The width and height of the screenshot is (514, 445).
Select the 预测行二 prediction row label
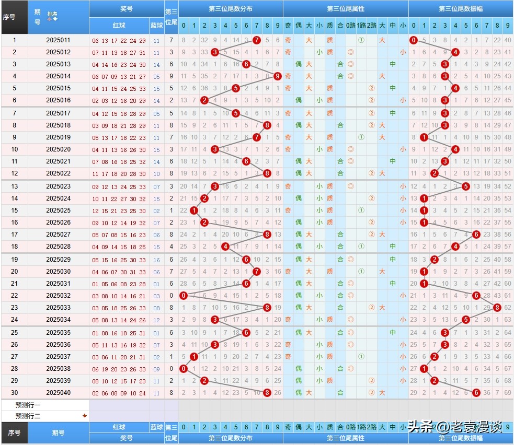tap(28, 416)
